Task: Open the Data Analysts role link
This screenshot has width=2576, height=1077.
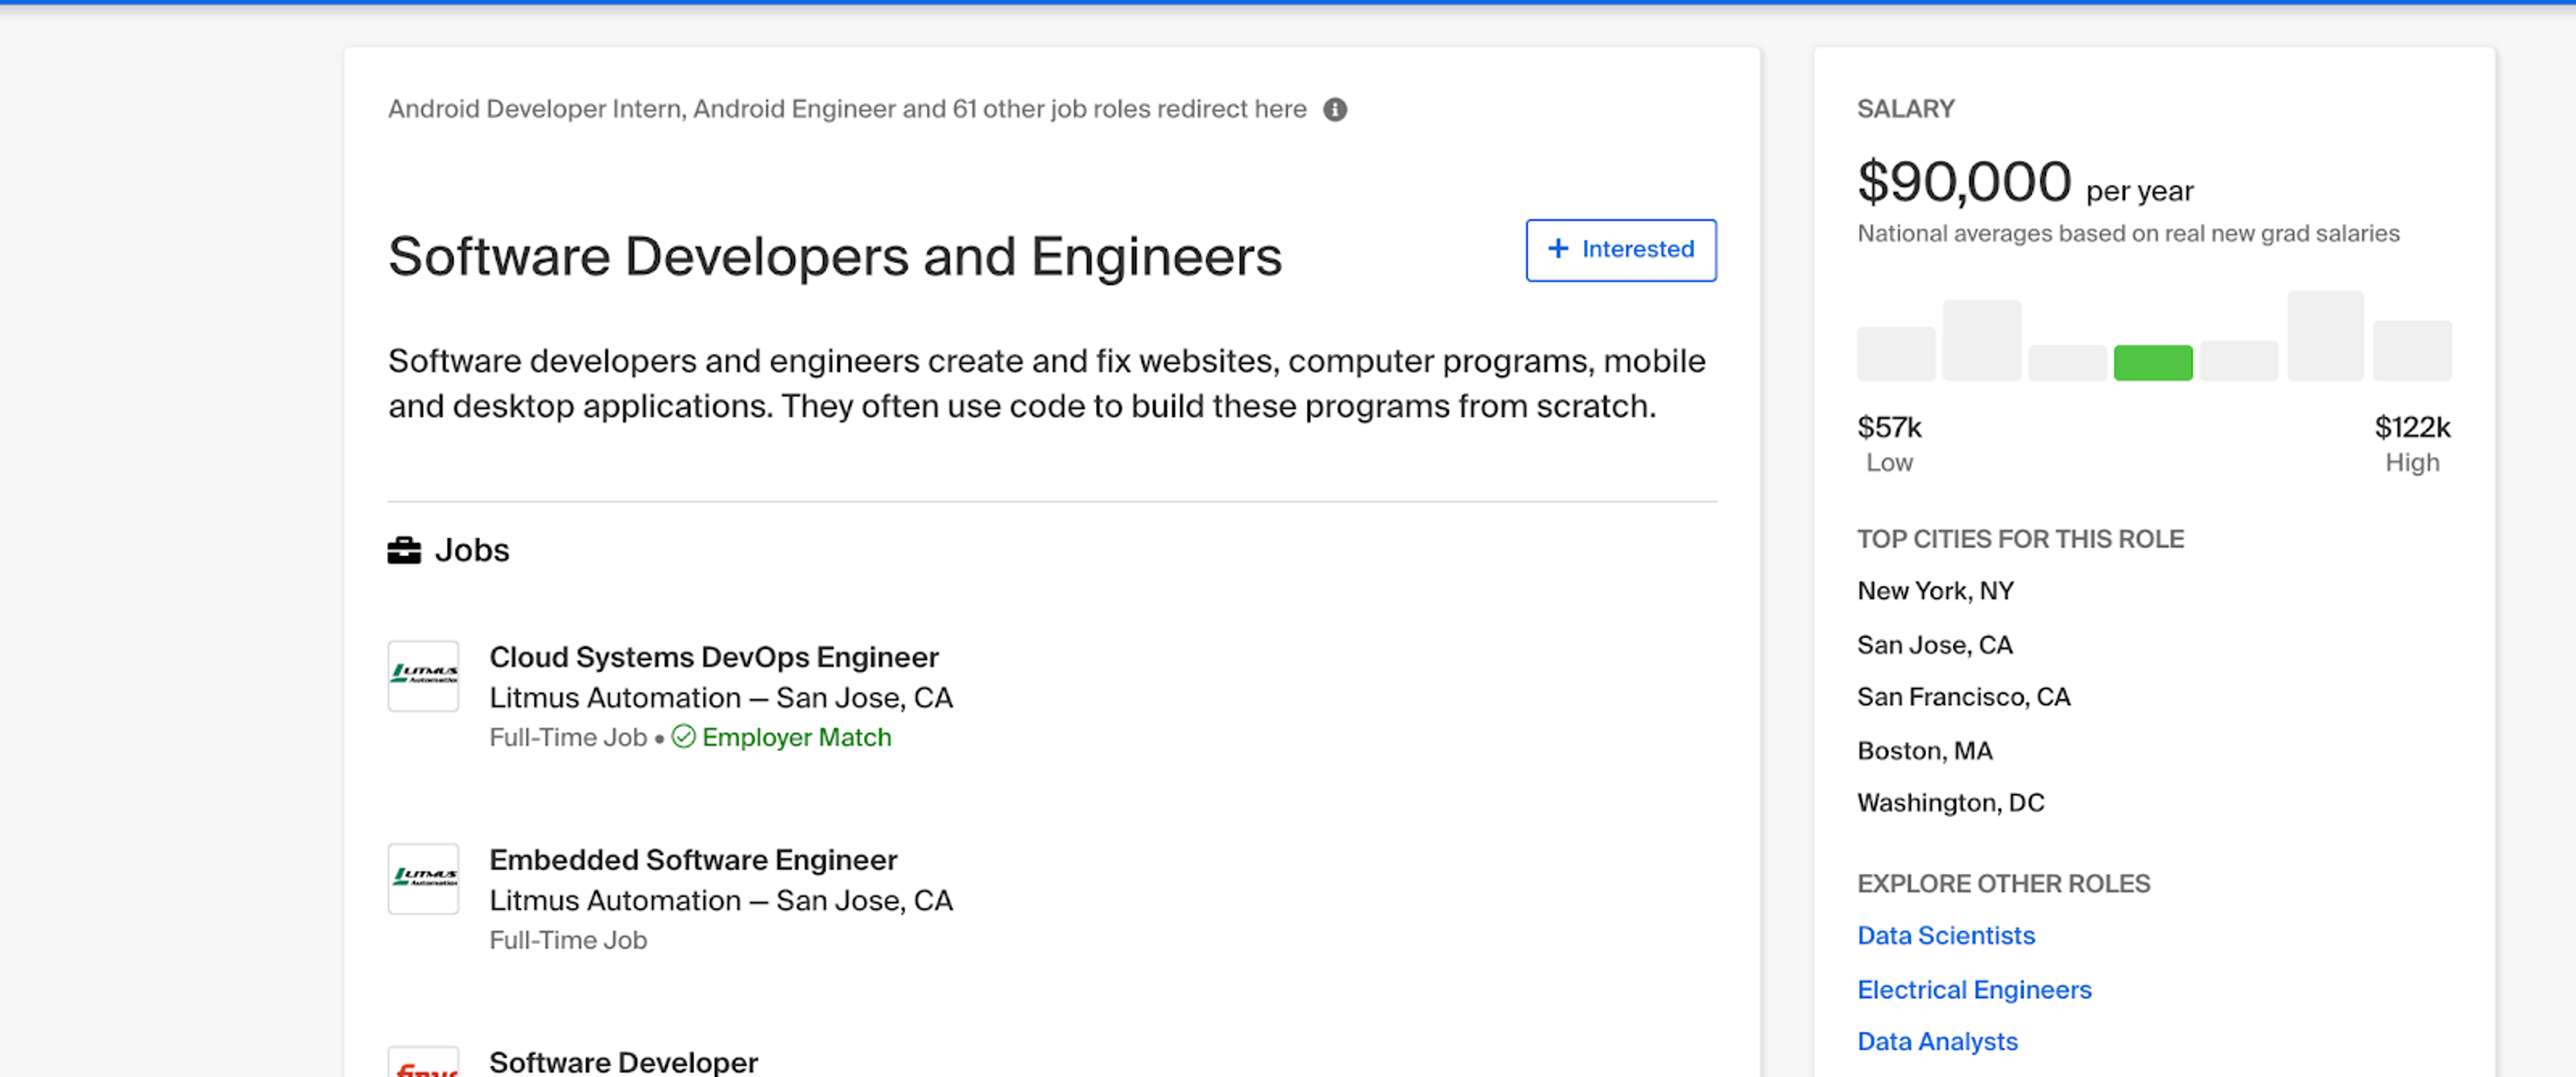Action: (x=1936, y=1041)
